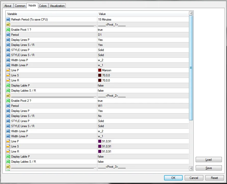Open the Visualization tab

click(57, 6)
